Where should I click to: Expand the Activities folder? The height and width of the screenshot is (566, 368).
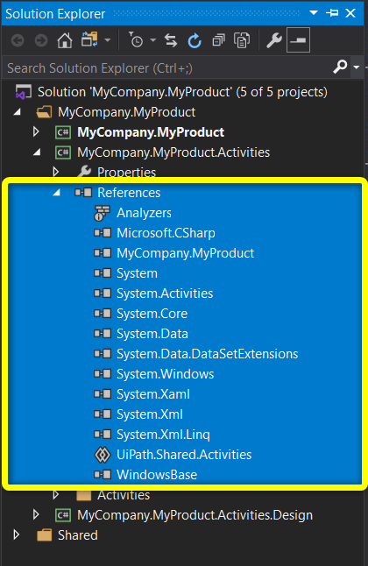point(55,494)
